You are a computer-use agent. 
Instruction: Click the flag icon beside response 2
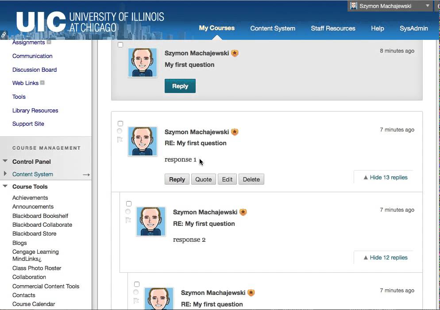tap(128, 220)
